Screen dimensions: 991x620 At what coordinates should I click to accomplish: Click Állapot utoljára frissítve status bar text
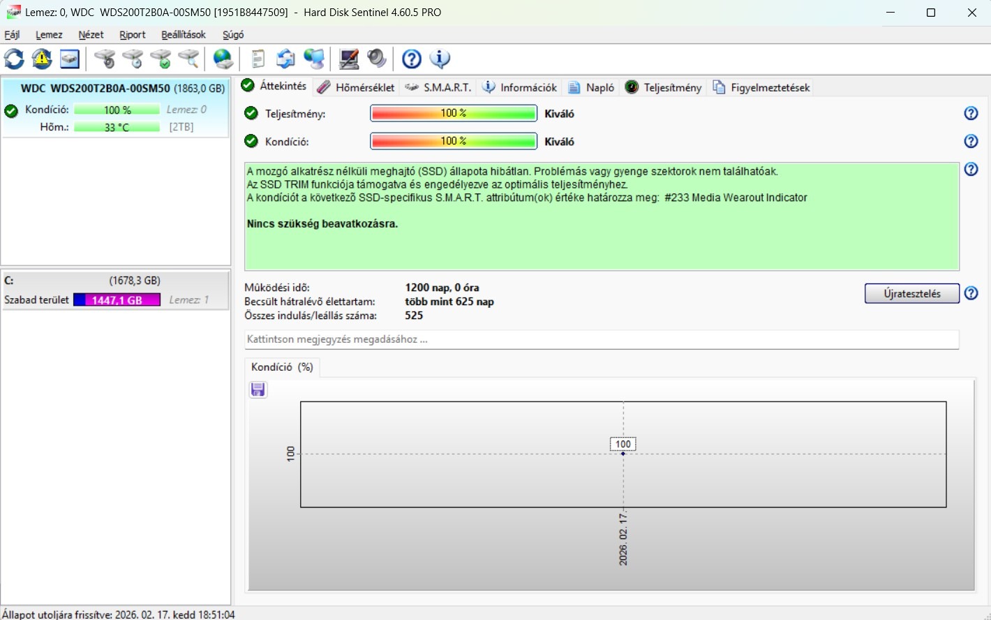click(118, 614)
